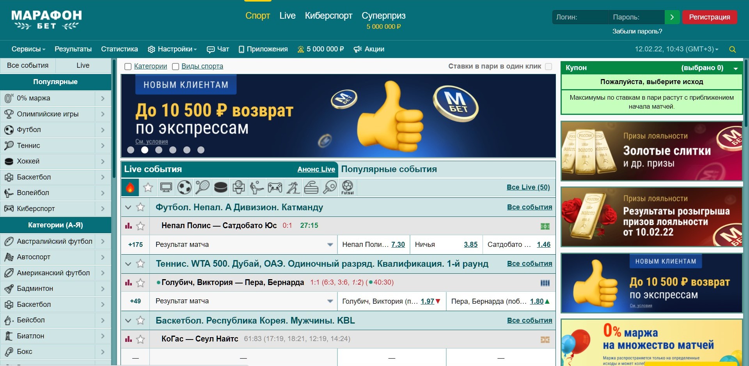Open +175 markets for Непал Полис match
749x366 pixels.
coord(135,245)
